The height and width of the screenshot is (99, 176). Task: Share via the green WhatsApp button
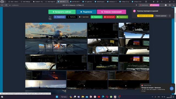97,17
